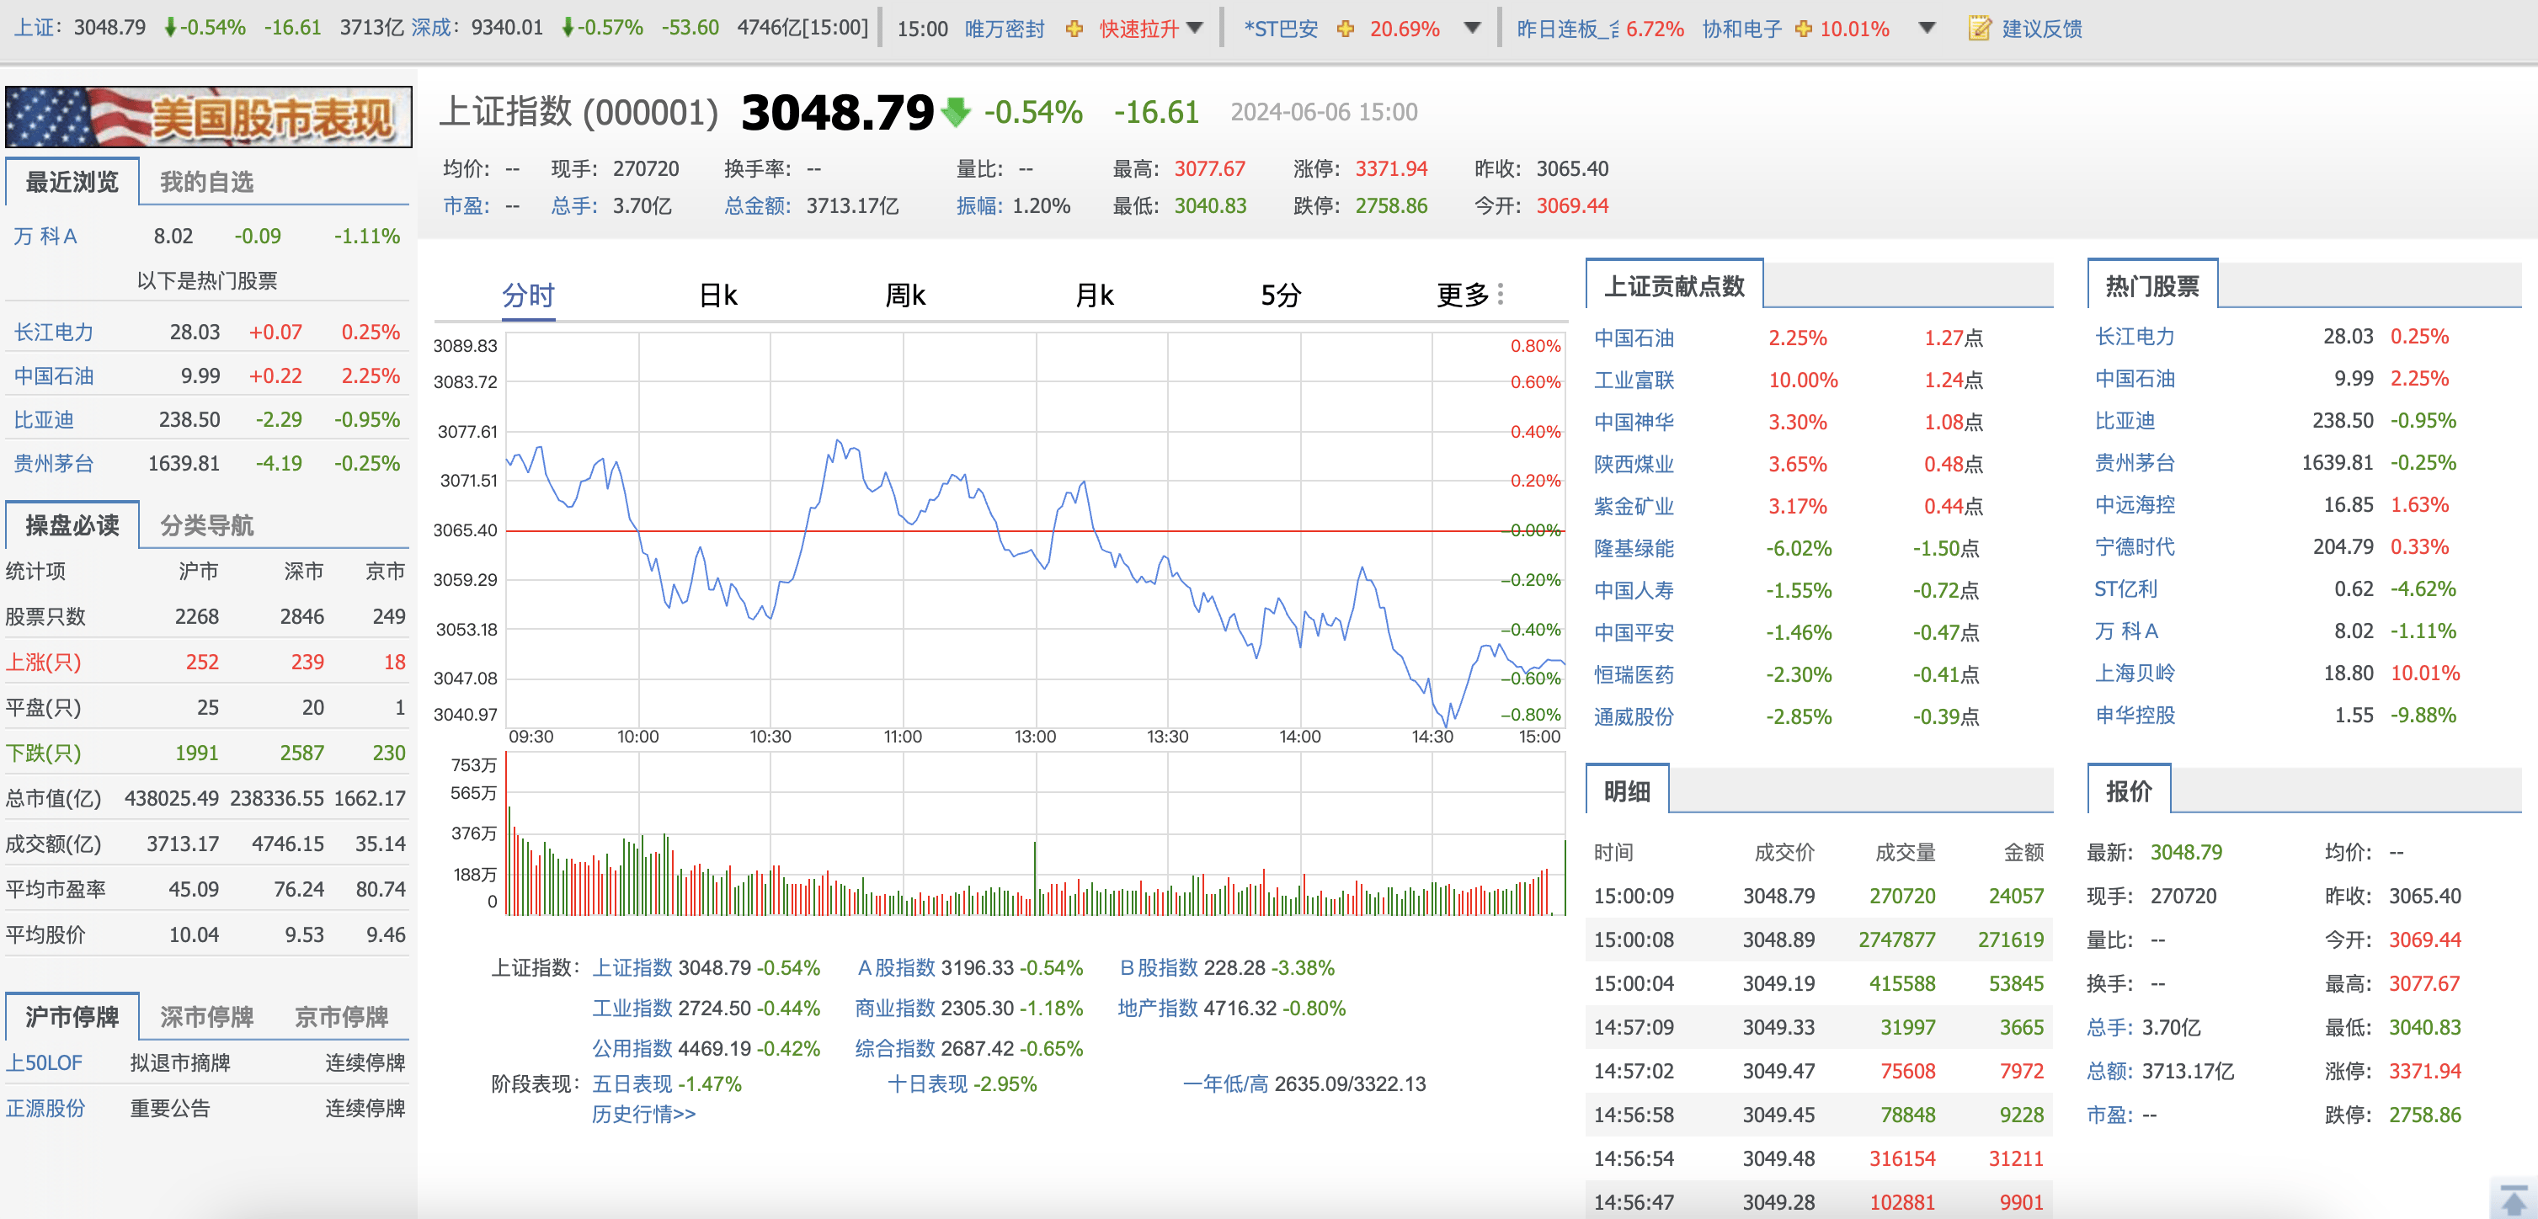Viewport: 2538px width, 1219px height.
Task: Add 协和电子 via its plus icon
Action: pos(1803,29)
